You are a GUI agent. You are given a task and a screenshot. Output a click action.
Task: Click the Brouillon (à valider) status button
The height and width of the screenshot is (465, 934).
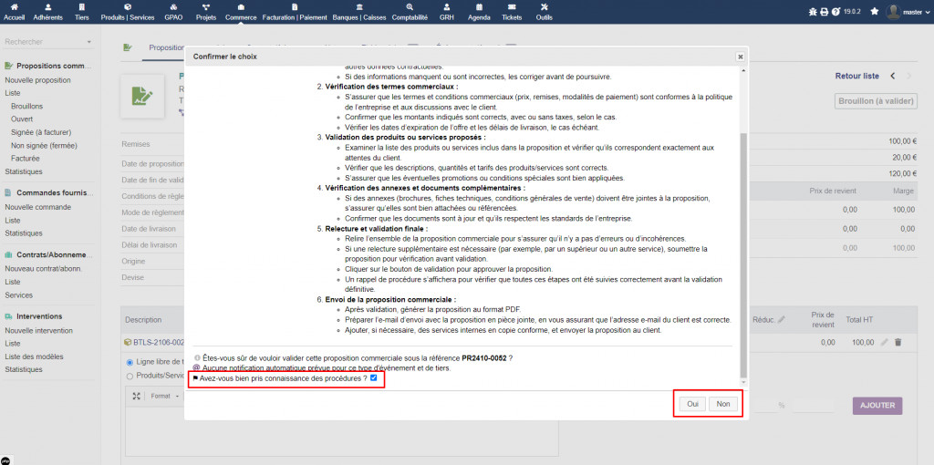(876, 101)
